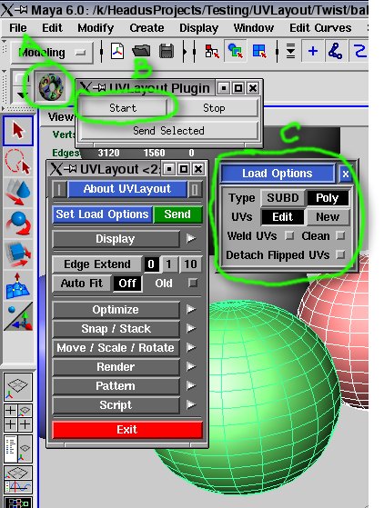This screenshot has height=508, width=384.
Task: Click Start in UVLayout Plugin window
Action: (x=123, y=108)
